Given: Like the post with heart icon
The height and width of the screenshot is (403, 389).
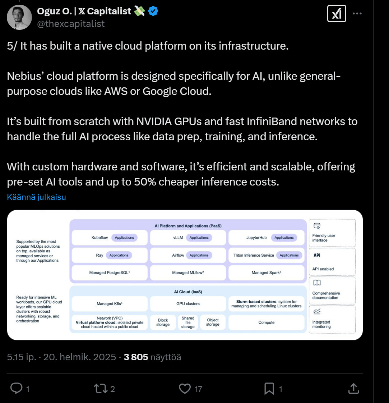Looking at the screenshot, I should click(x=185, y=388).
